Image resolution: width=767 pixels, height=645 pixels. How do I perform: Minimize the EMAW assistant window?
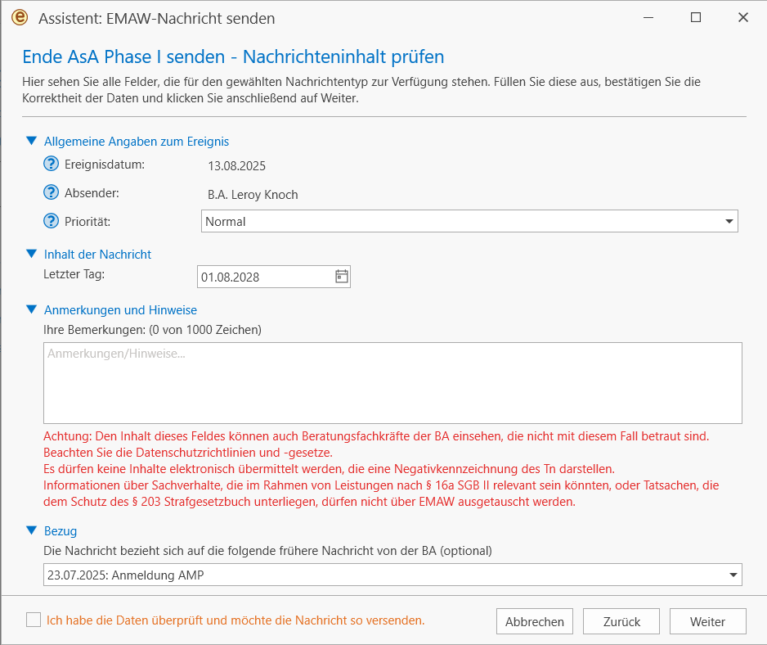(x=648, y=18)
